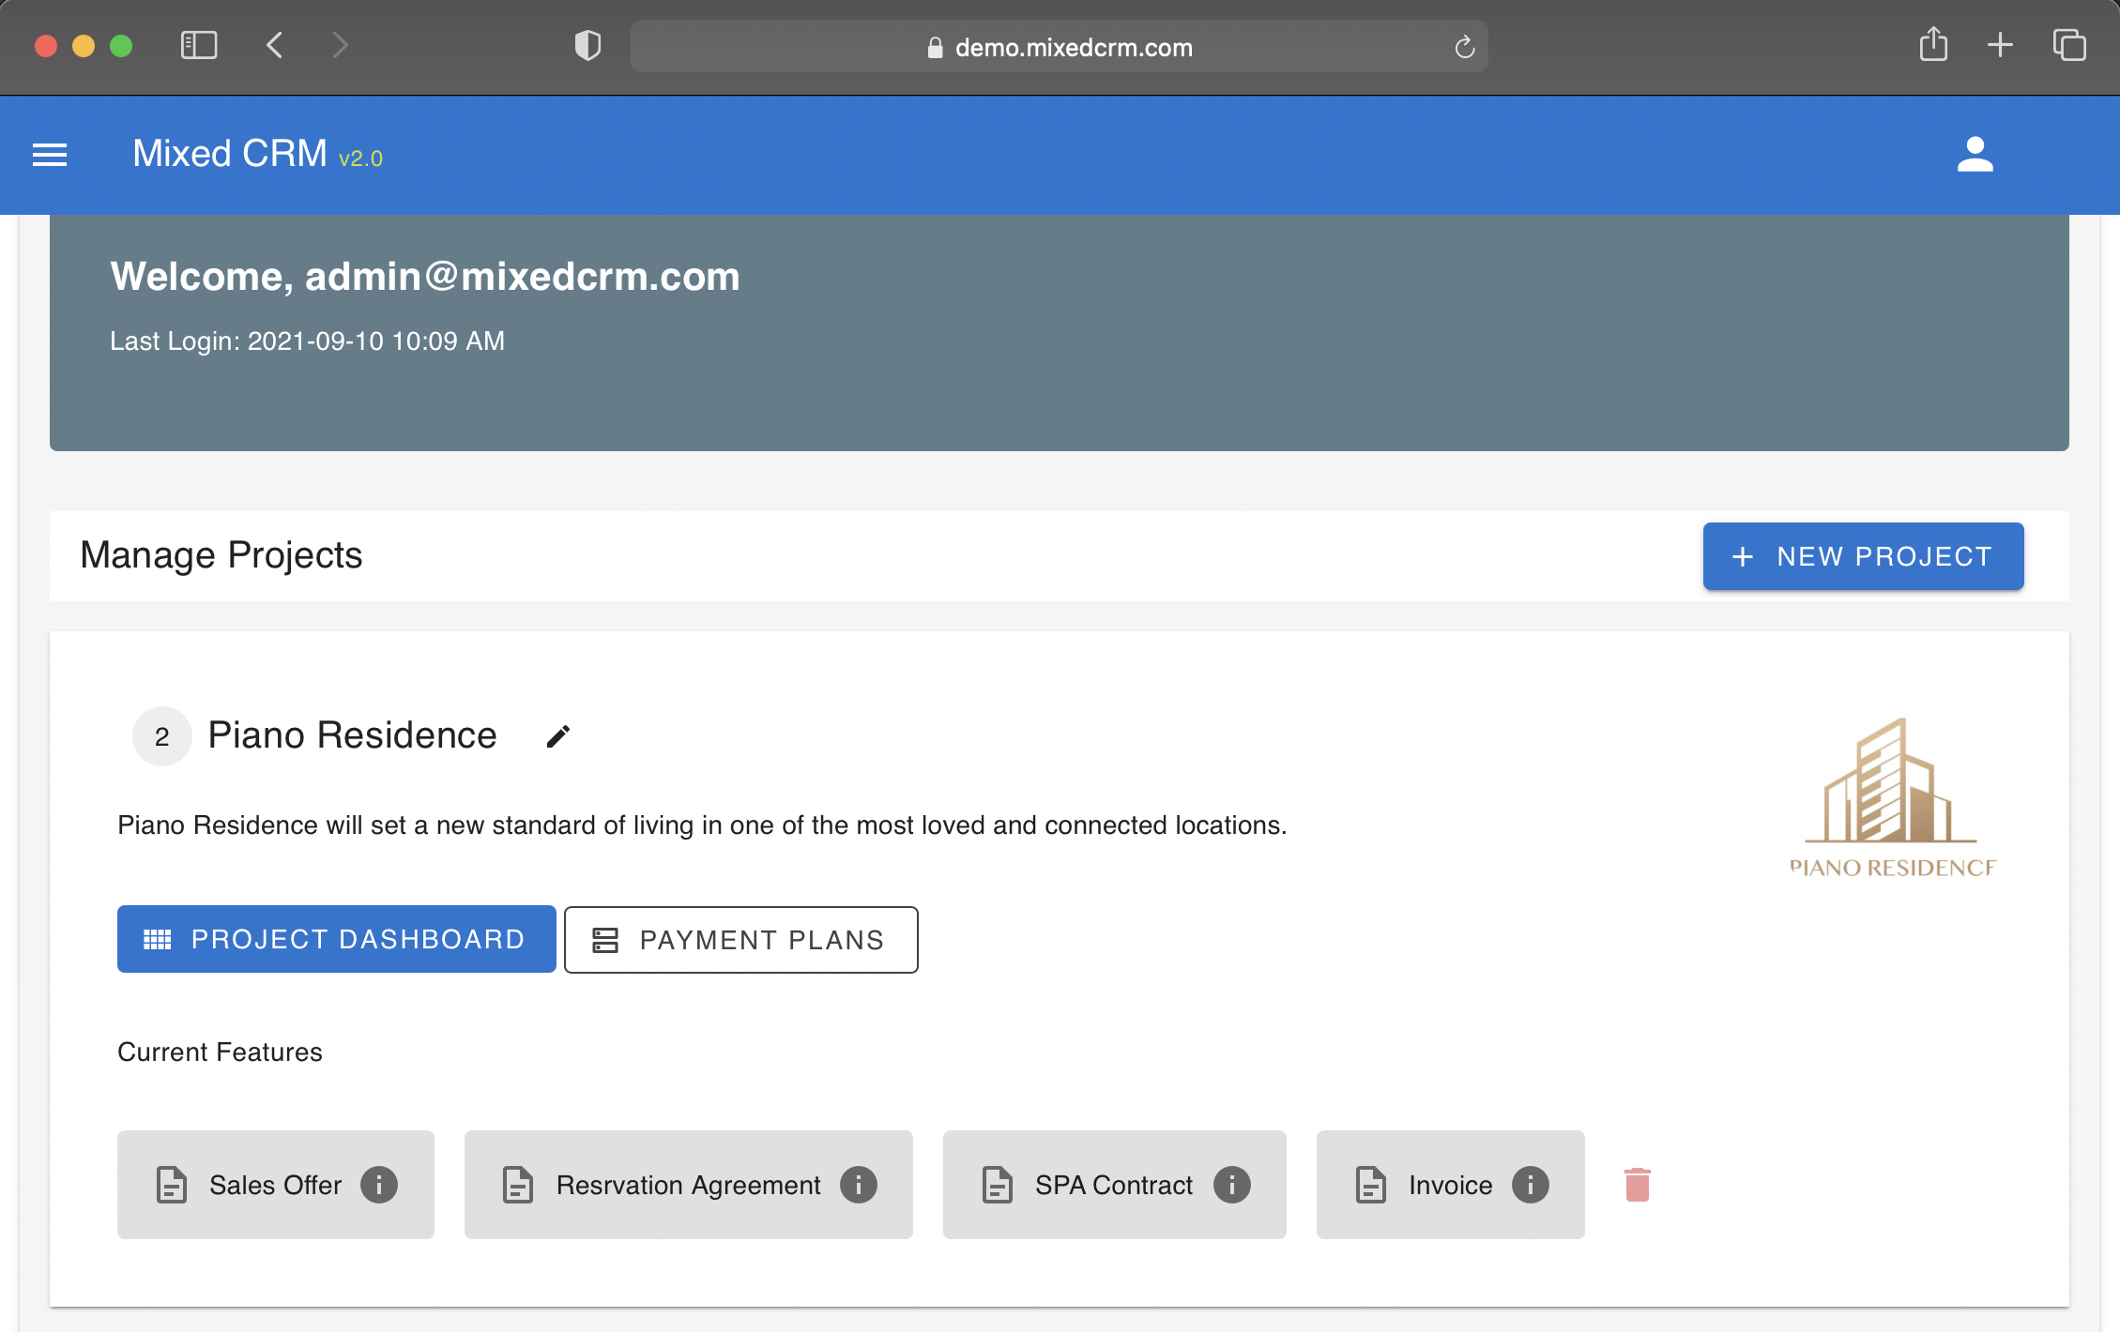The image size is (2120, 1332).
Task: Edit the Piano Residence project name
Action: pyautogui.click(x=557, y=736)
